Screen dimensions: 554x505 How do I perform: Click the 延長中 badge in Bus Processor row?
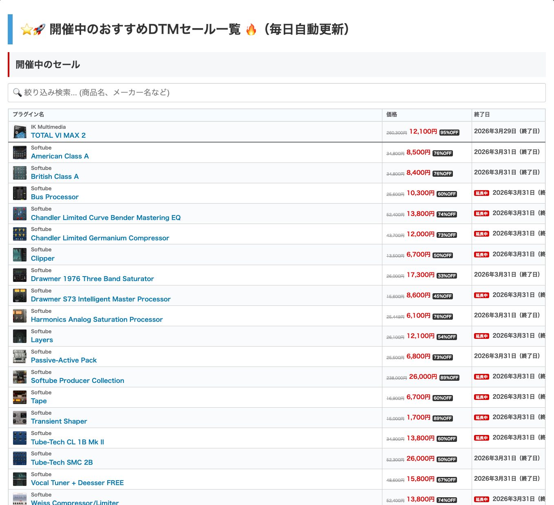point(481,193)
